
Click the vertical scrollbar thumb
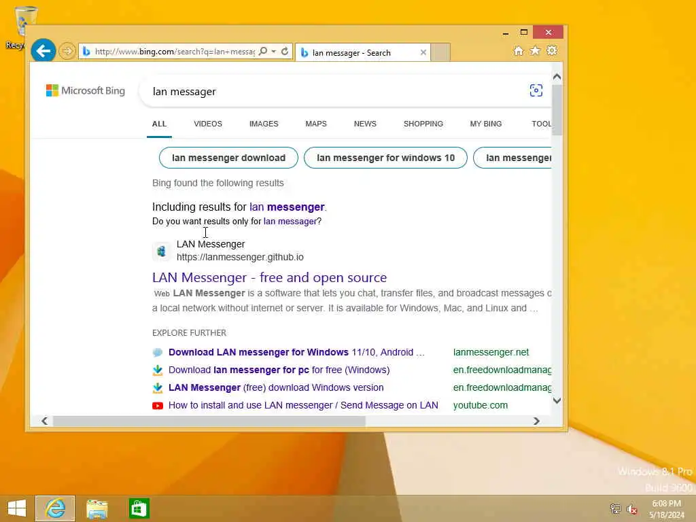(557, 109)
